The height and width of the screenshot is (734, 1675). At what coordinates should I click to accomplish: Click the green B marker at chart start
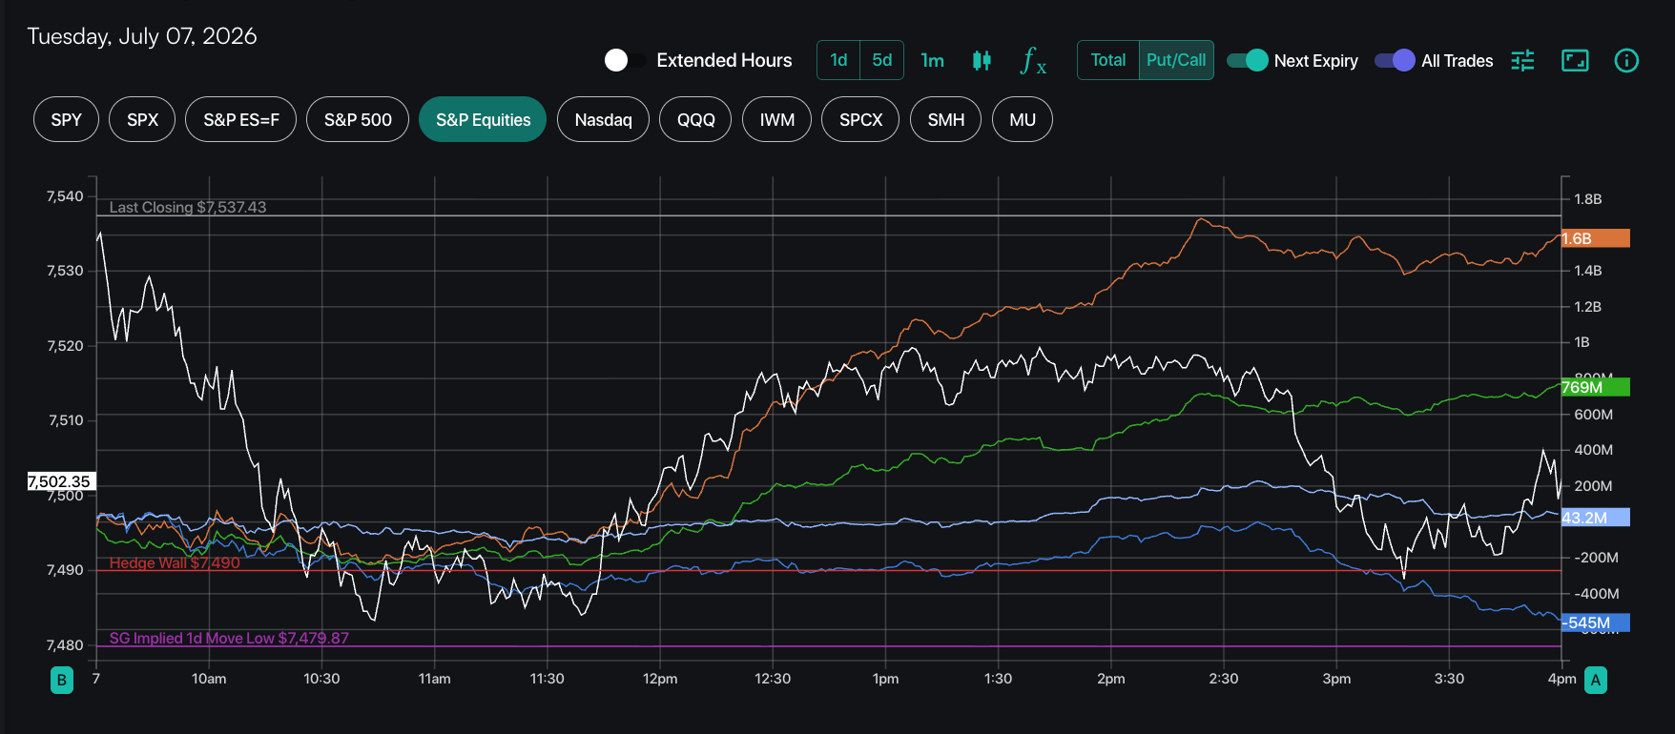coord(62,680)
